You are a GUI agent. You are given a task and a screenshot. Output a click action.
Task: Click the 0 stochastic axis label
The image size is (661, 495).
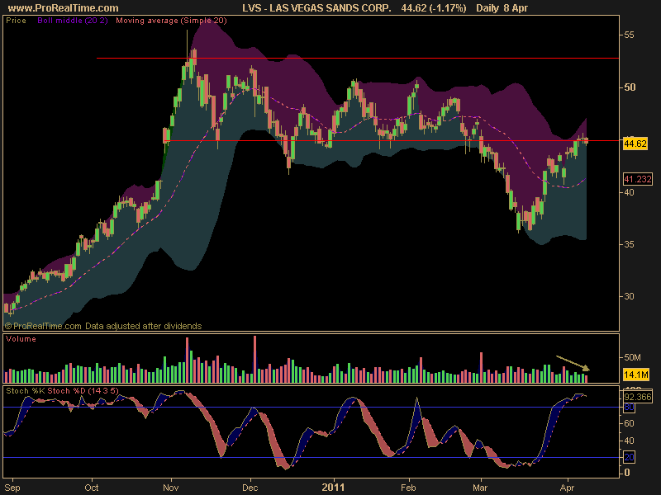point(627,473)
